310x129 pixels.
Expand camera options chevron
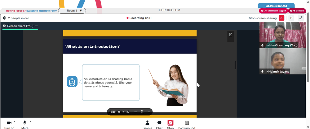point(15,122)
